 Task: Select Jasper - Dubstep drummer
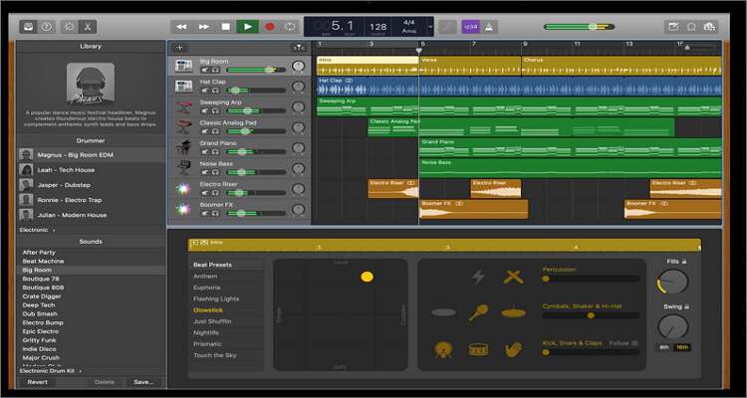[91, 185]
